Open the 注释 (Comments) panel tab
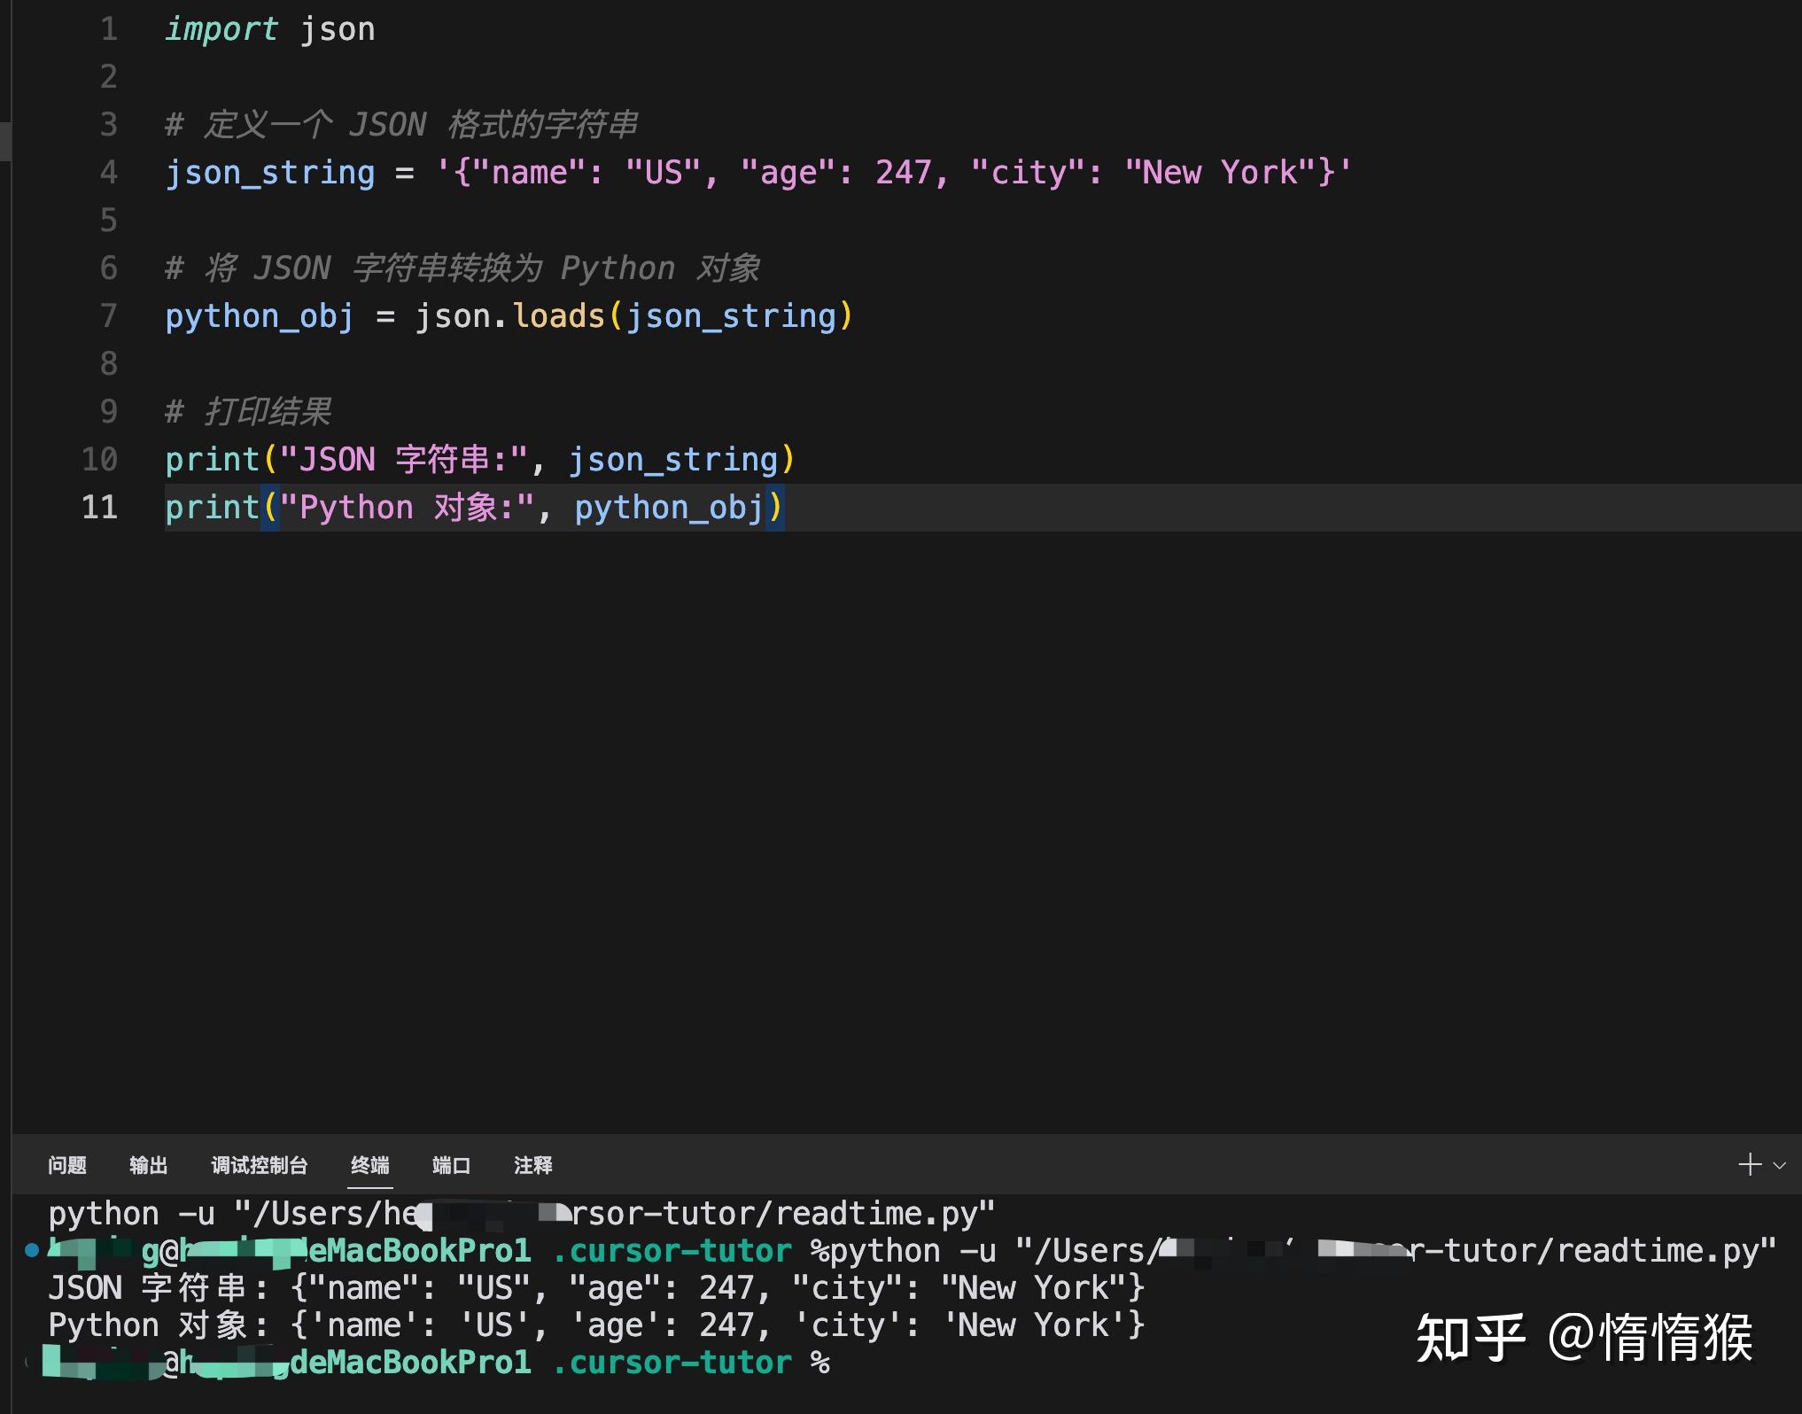Viewport: 1802px width, 1414px height. tap(532, 1166)
